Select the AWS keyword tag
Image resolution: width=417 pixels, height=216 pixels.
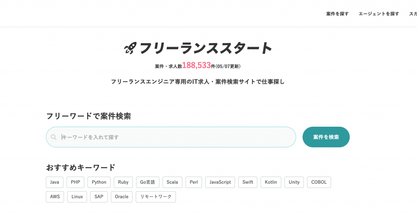click(x=55, y=197)
